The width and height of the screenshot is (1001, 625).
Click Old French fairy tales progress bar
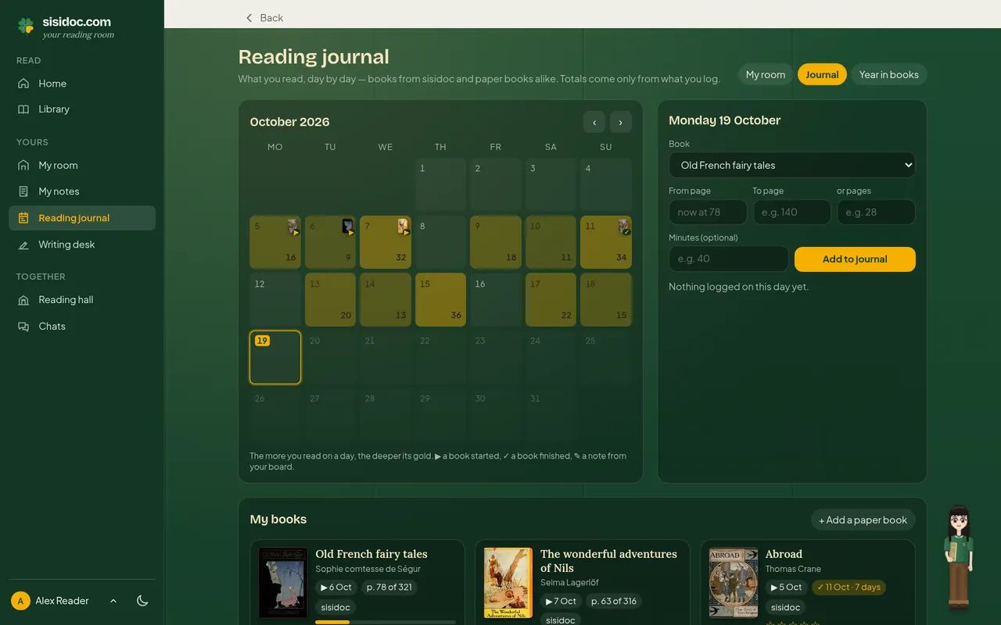point(386,622)
